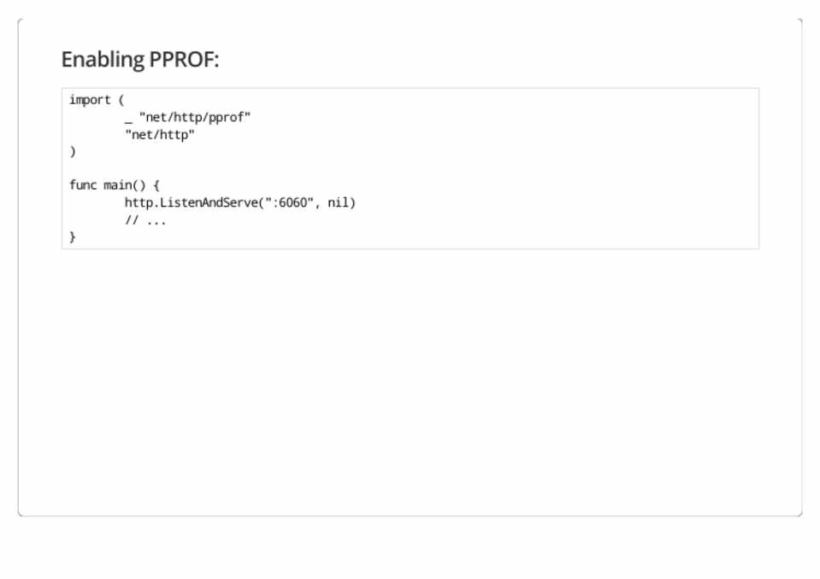The width and height of the screenshot is (820, 579).
Task: Click the opening brace after main()
Action: click(156, 185)
